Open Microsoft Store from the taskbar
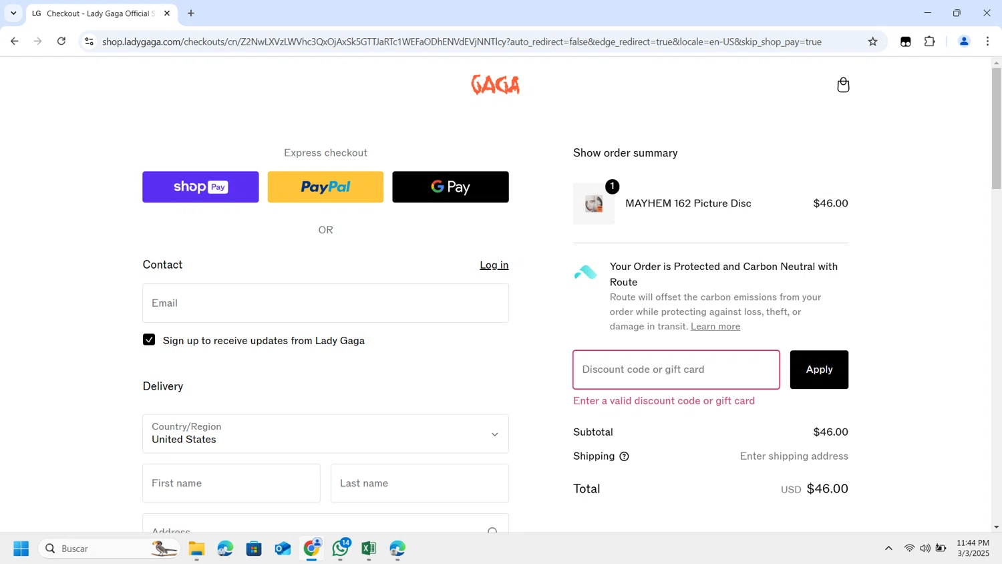The width and height of the screenshot is (1002, 564). 254,549
